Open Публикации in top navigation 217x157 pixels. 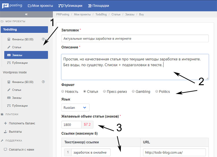tap(70, 6)
